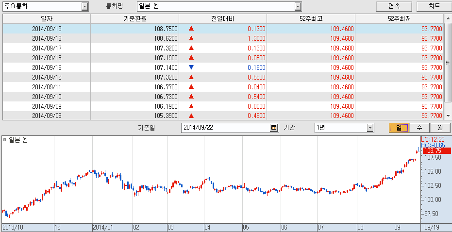452x232 pixels.
Task: Open the 주요통화 category dropdown
Action: coord(84,6)
